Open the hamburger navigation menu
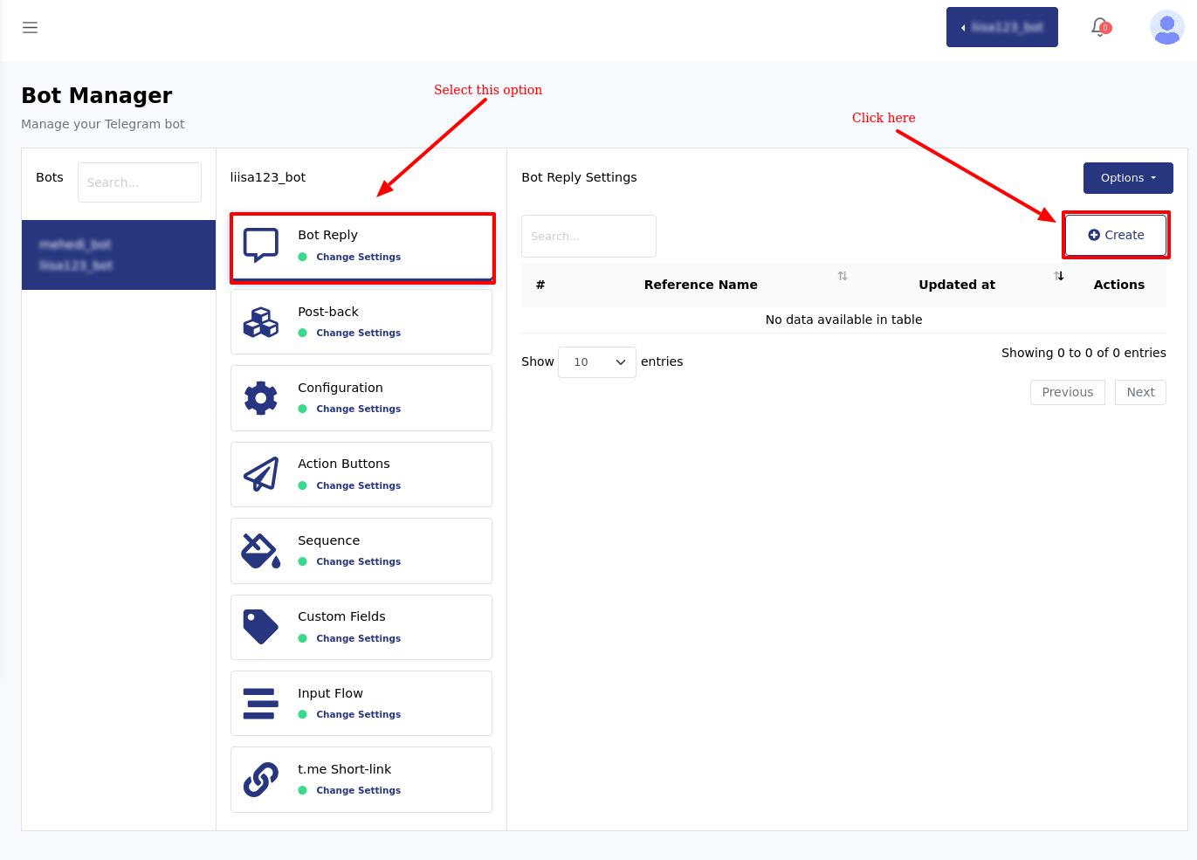The height and width of the screenshot is (860, 1197). coord(30,27)
